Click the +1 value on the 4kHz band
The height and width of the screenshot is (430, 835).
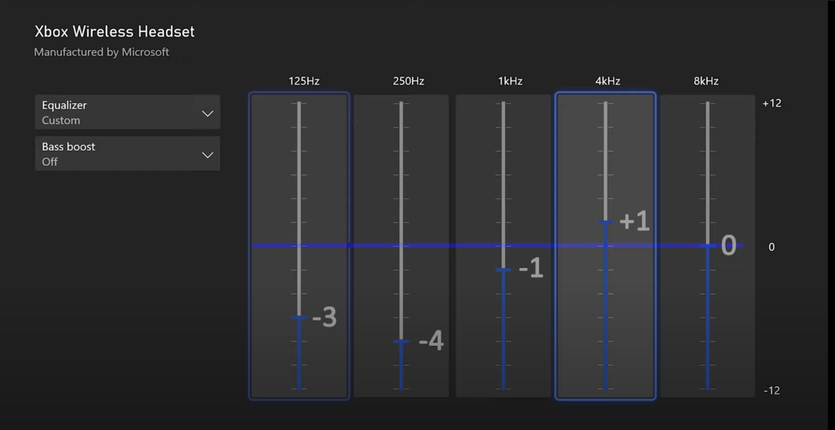(x=634, y=222)
